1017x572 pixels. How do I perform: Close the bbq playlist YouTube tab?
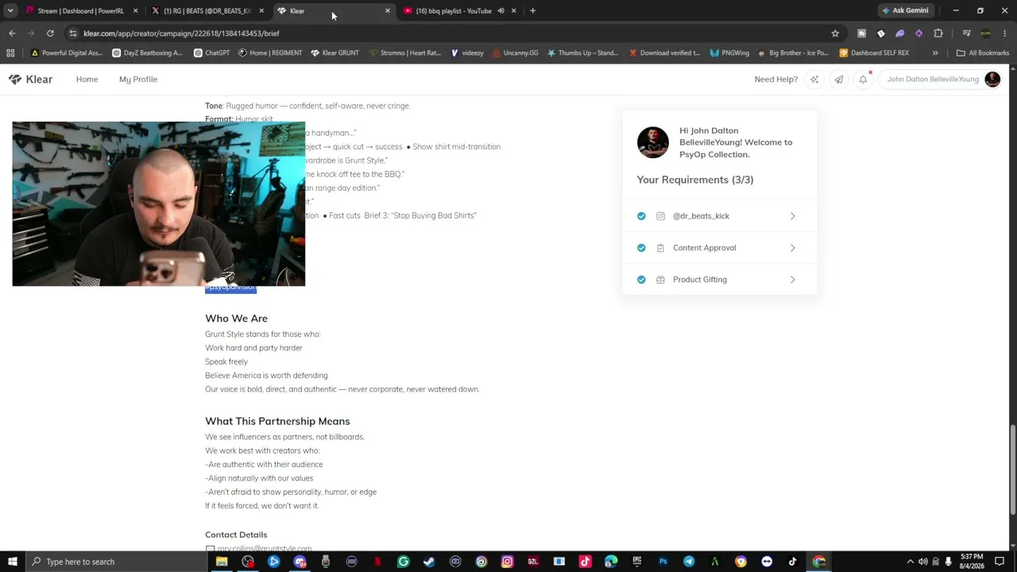click(x=513, y=11)
